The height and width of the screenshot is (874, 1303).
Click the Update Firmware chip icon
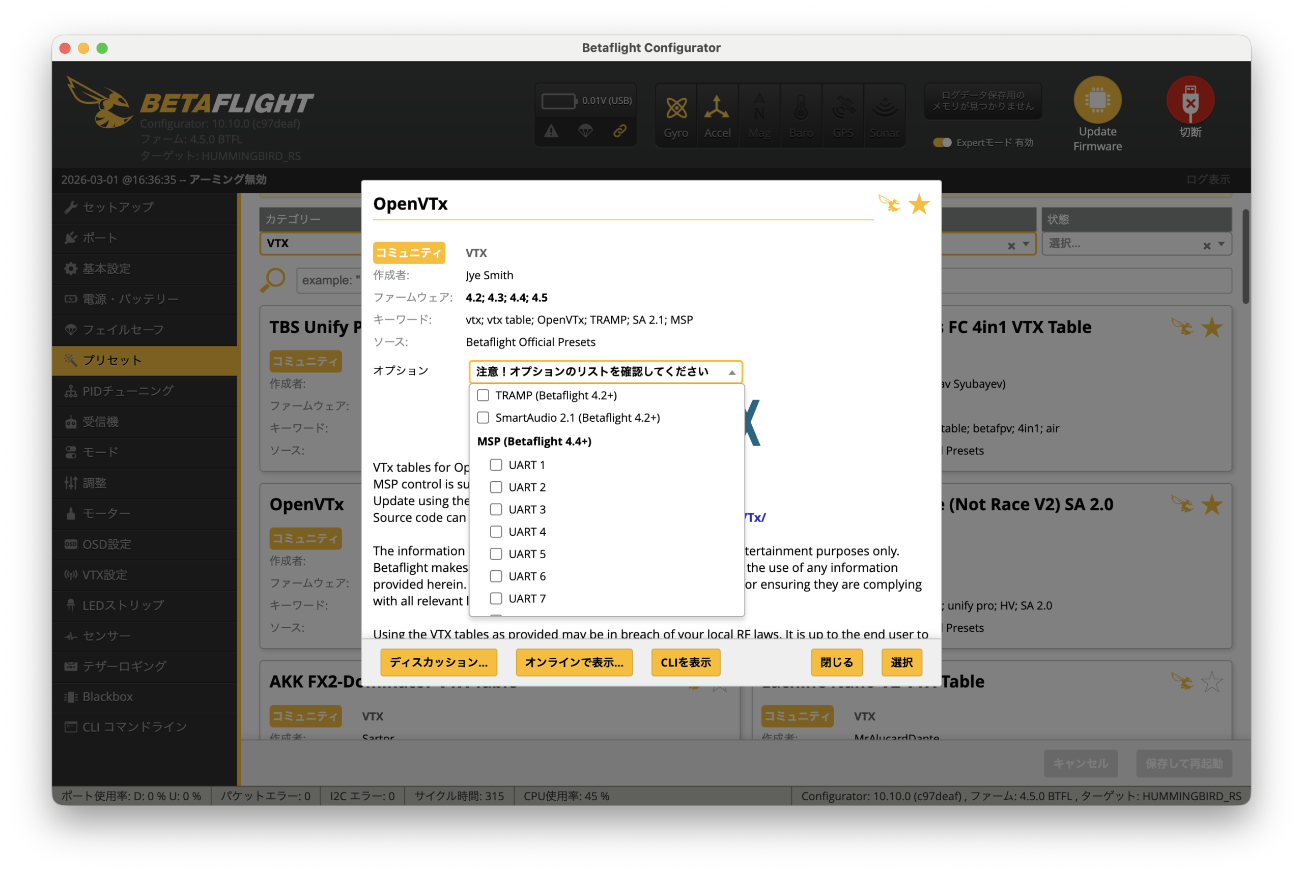coord(1097,100)
